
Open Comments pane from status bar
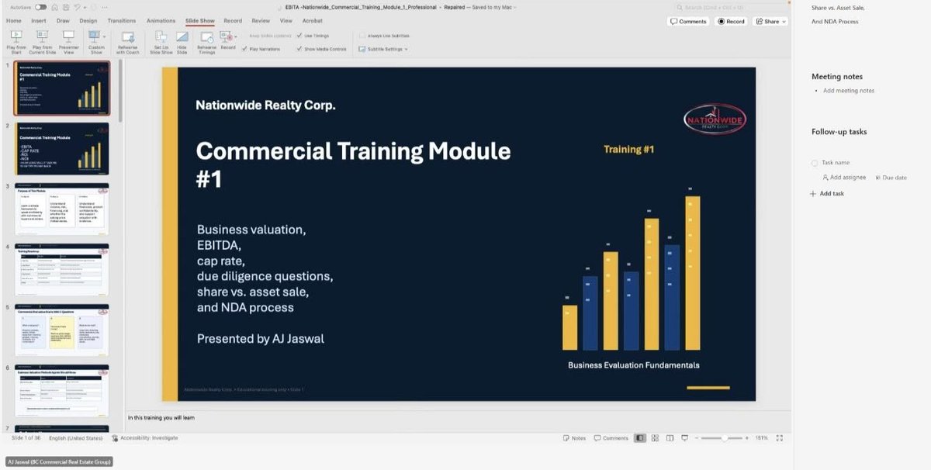click(x=611, y=438)
